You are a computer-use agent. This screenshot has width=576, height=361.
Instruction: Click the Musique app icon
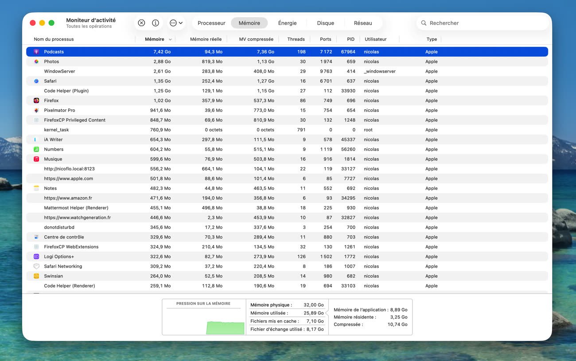[x=36, y=159]
